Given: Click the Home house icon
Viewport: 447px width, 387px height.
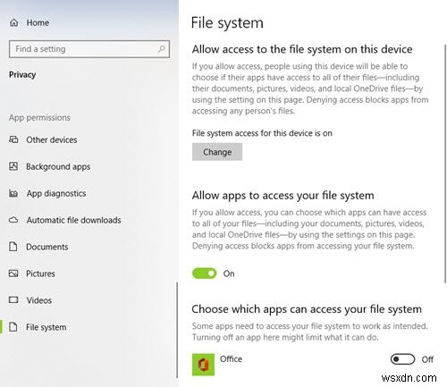Looking at the screenshot, I should (x=14, y=22).
